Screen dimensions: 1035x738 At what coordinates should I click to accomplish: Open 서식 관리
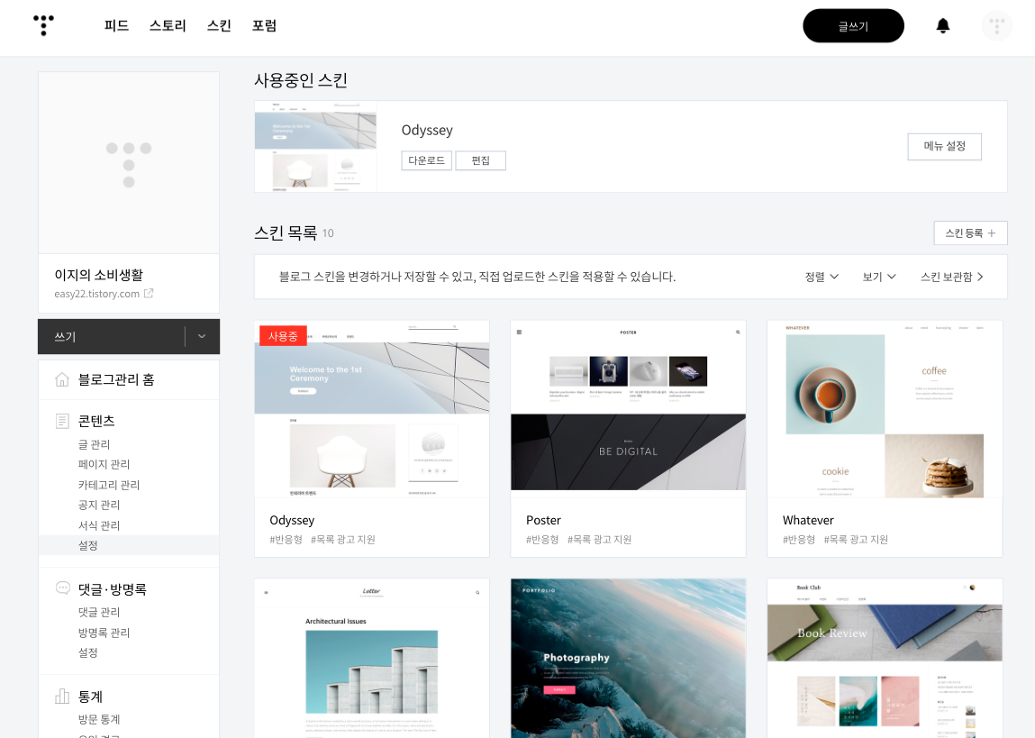(99, 525)
